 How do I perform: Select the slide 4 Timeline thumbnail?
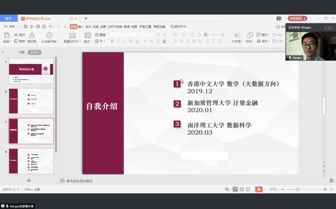coord(31,161)
